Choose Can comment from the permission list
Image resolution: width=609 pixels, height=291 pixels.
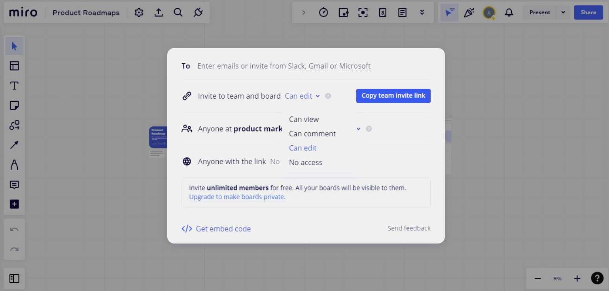click(312, 134)
